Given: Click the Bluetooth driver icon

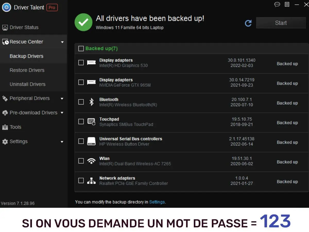Looking at the screenshot, I should click(91, 102).
